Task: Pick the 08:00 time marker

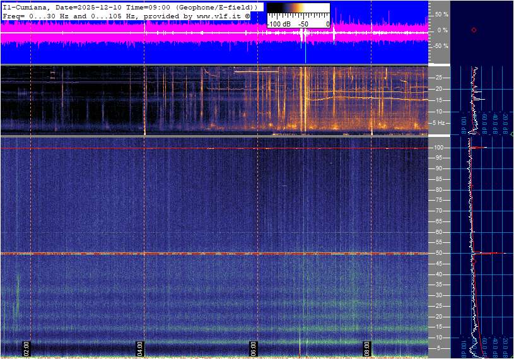Action: click(x=366, y=347)
